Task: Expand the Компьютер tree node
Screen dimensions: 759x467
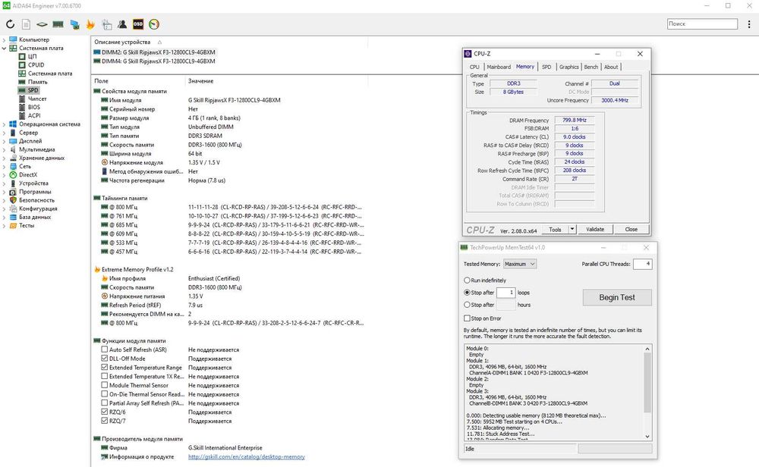Action: coord(4,39)
